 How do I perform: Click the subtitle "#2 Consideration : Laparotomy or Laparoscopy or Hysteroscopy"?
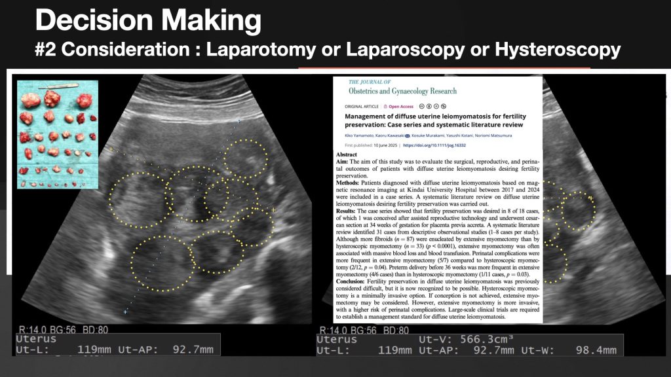tap(328, 50)
